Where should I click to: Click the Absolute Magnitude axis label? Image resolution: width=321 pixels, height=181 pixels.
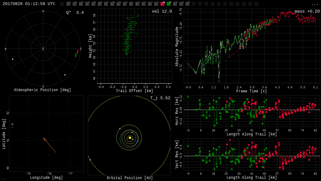[x=177, y=47]
